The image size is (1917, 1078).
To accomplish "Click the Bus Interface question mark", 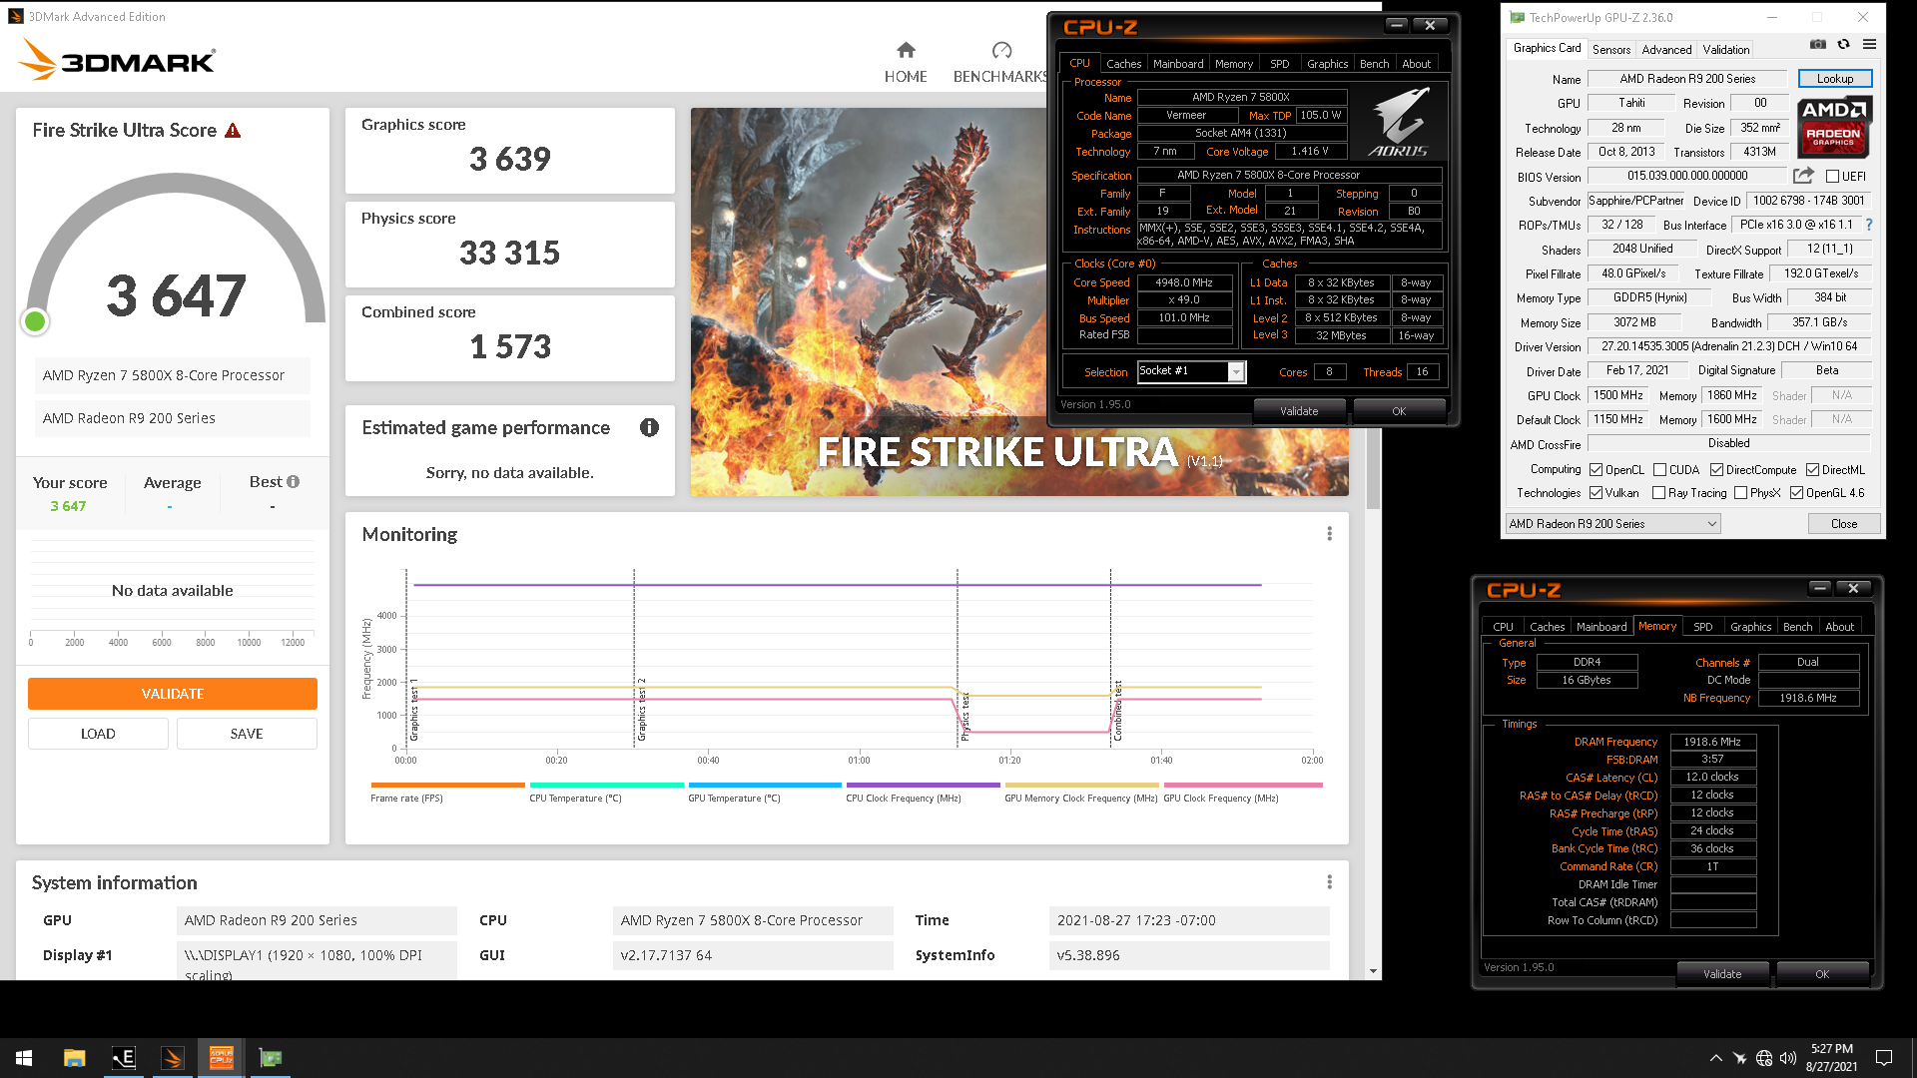I will pos(1869,225).
